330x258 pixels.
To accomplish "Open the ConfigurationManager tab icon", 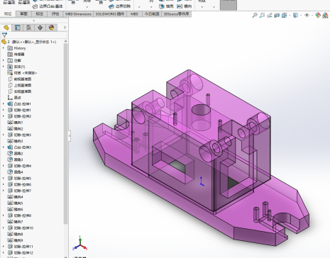I will 29,28.
